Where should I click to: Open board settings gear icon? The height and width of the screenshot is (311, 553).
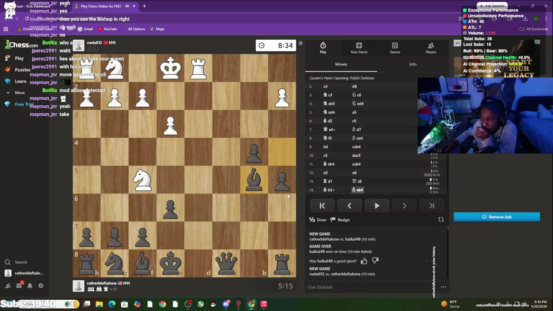[301, 43]
